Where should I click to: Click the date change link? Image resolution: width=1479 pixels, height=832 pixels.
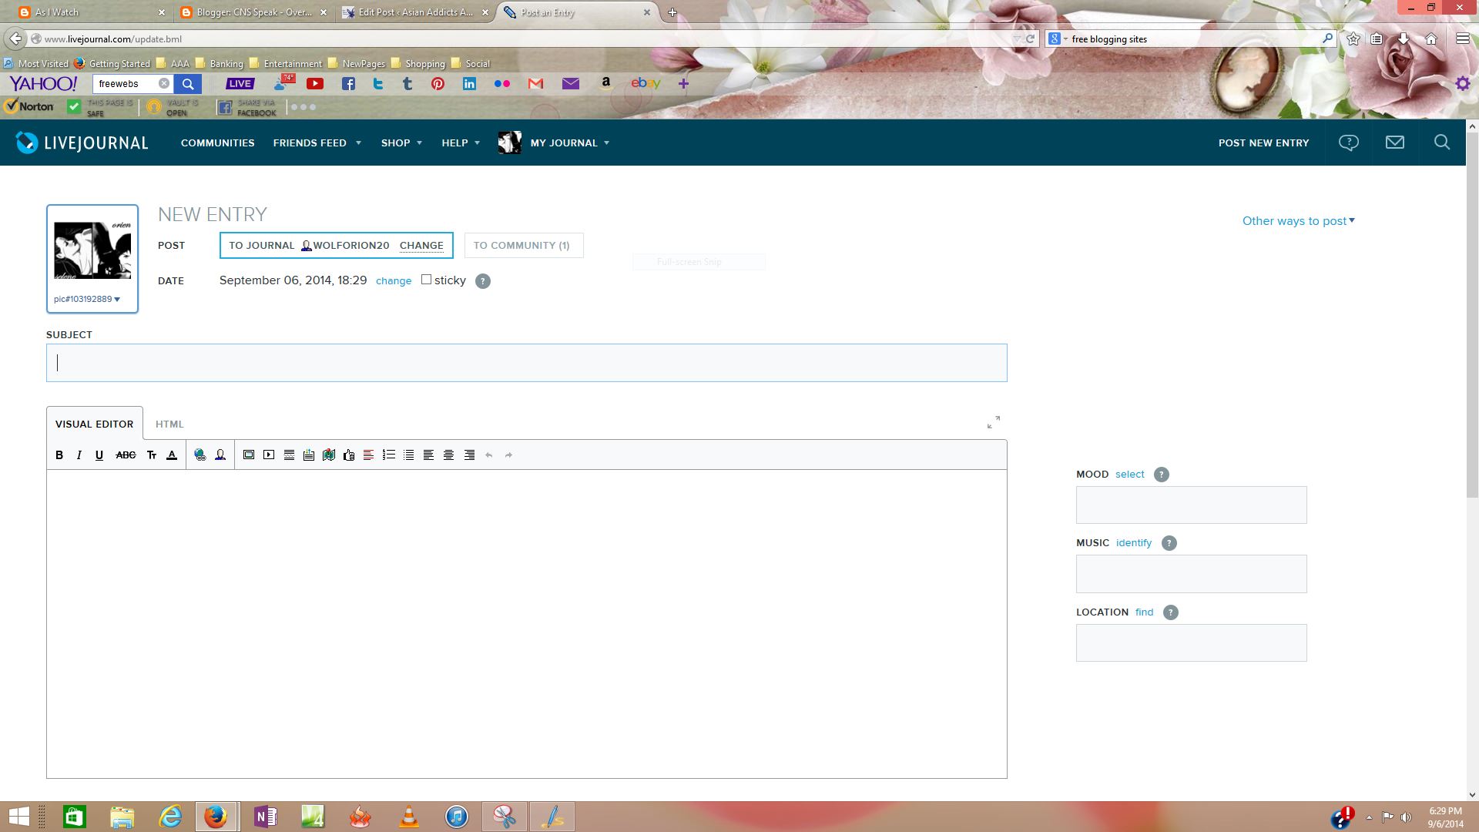pos(393,281)
